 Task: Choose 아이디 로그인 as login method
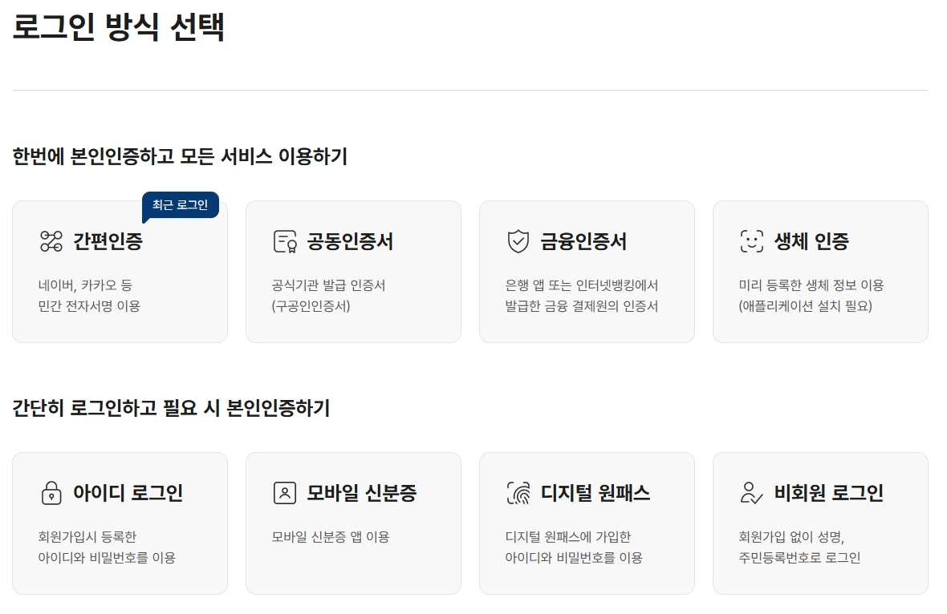(120, 523)
